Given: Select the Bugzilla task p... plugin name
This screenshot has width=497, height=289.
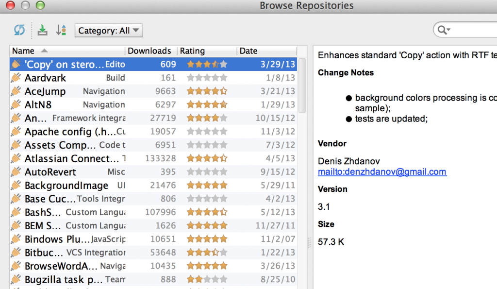Looking at the screenshot, I should coord(64,279).
